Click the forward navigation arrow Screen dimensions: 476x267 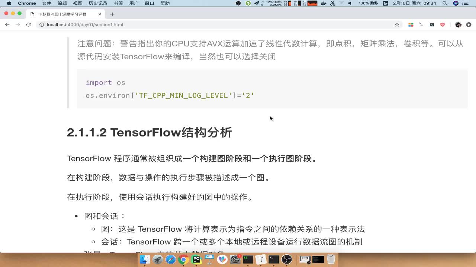(17, 24)
